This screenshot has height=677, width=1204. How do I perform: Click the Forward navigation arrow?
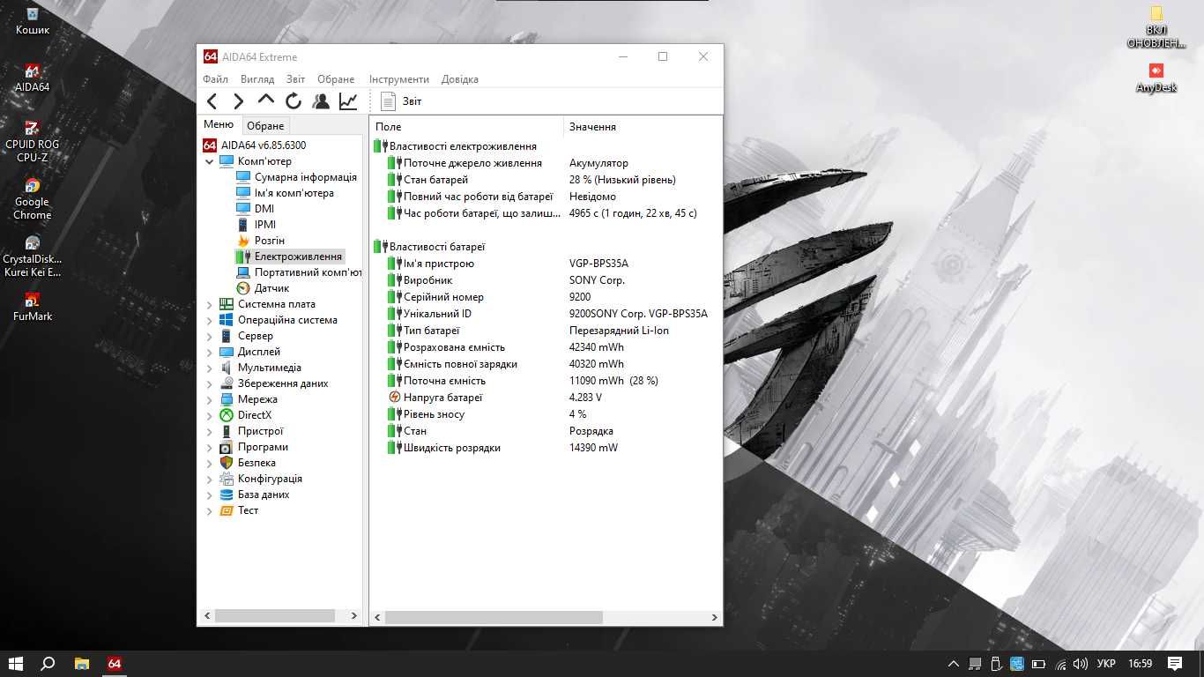point(238,101)
